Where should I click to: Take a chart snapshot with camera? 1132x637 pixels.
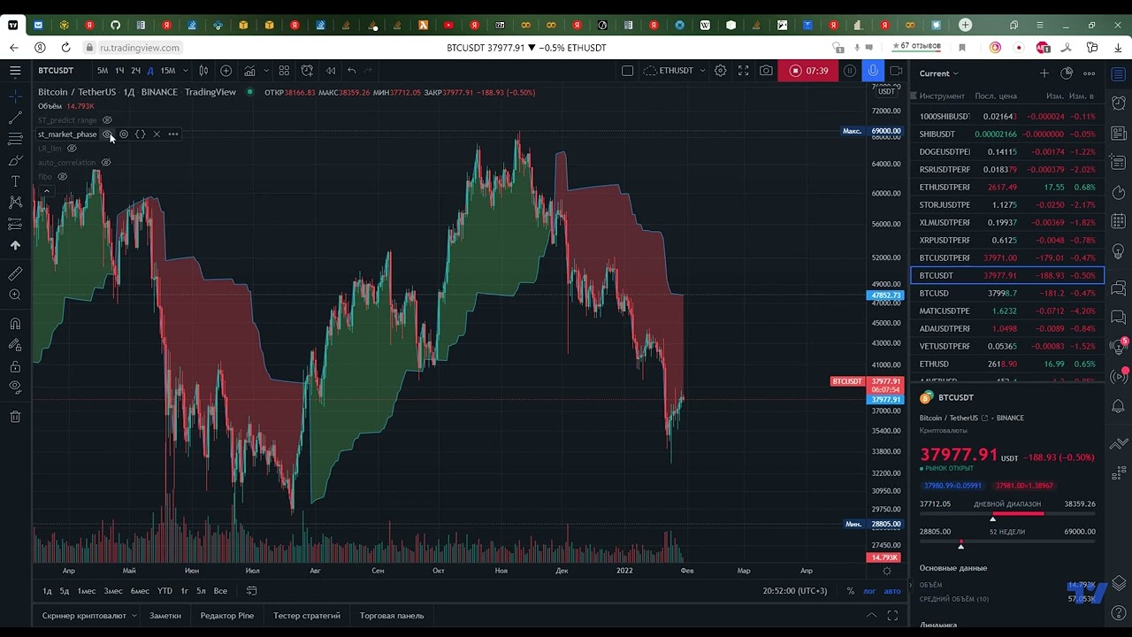pos(766,71)
